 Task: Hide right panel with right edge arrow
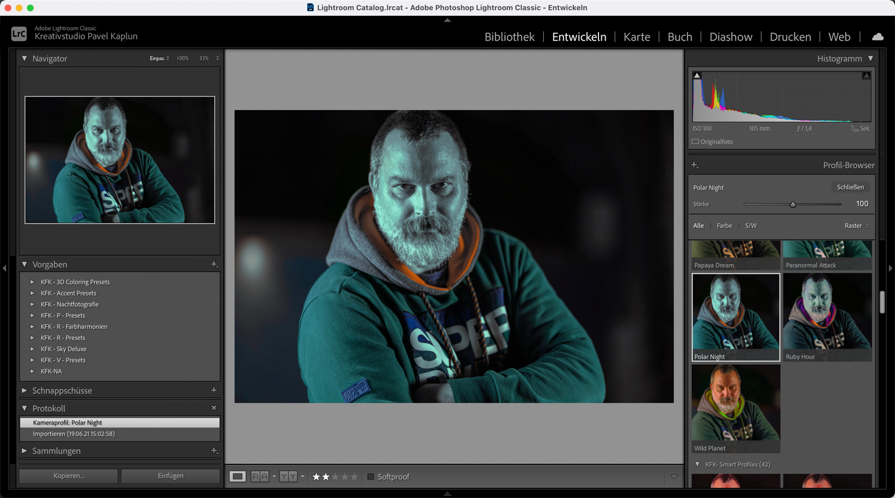[x=891, y=269]
